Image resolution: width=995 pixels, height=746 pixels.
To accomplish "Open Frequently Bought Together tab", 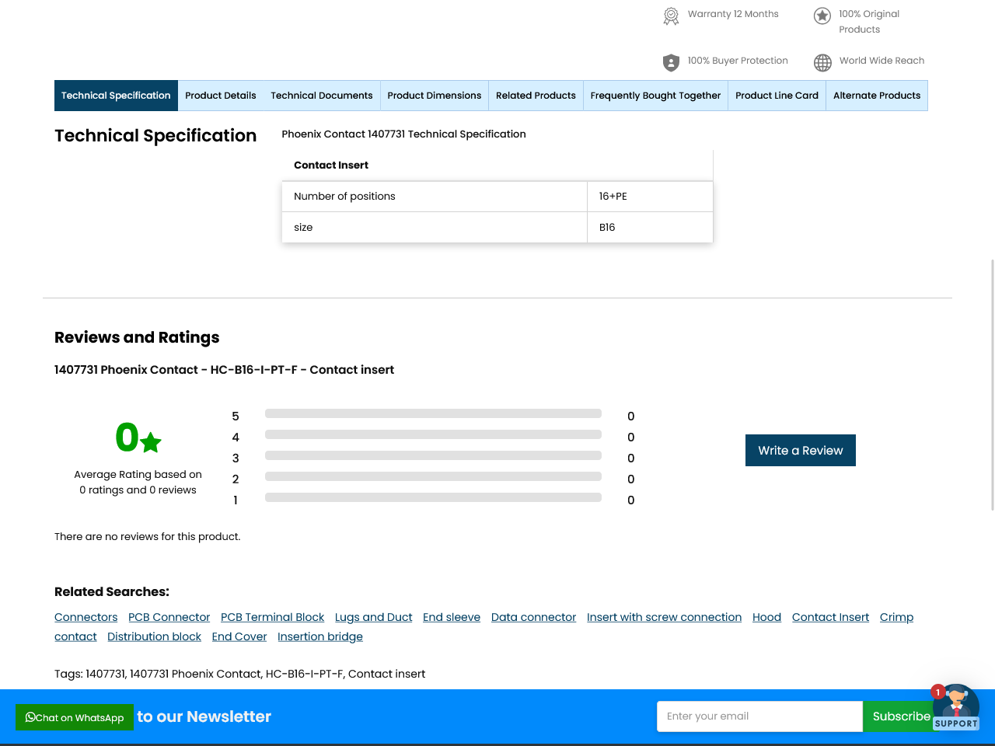I will pyautogui.click(x=655, y=96).
